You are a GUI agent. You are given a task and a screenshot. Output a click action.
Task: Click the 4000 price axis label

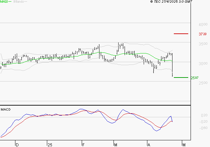(x=203, y=24)
